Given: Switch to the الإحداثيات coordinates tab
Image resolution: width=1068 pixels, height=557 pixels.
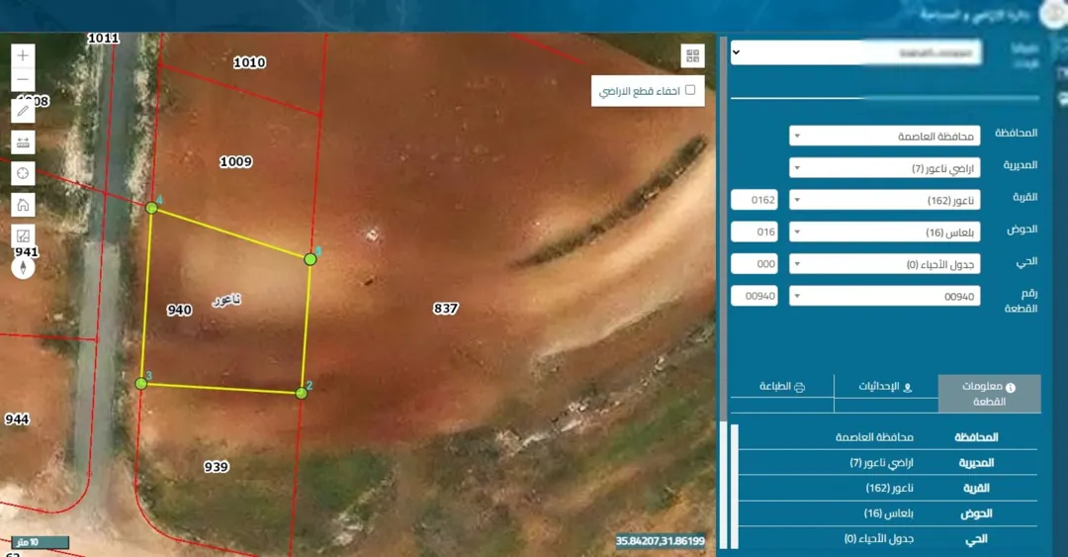Looking at the screenshot, I should click(x=885, y=387).
